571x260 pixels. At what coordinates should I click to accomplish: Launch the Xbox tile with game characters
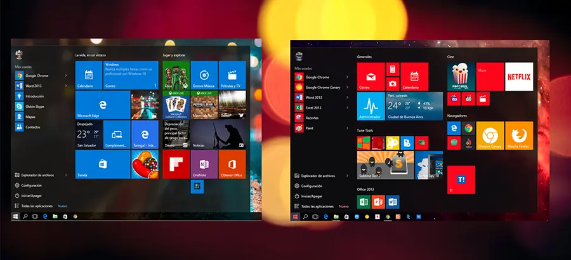pos(176,75)
